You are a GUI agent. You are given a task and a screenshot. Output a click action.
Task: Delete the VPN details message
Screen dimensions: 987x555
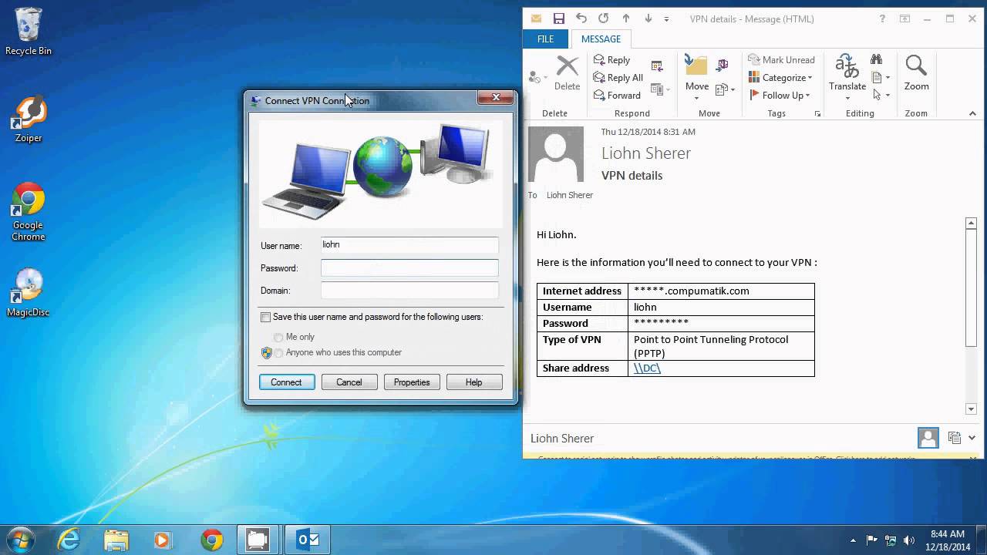click(x=568, y=74)
